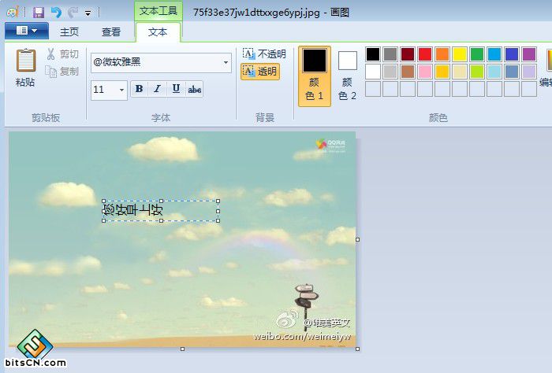552x373 pixels.
Task: Click the greyed Redo arrow
Action: pyautogui.click(x=73, y=13)
